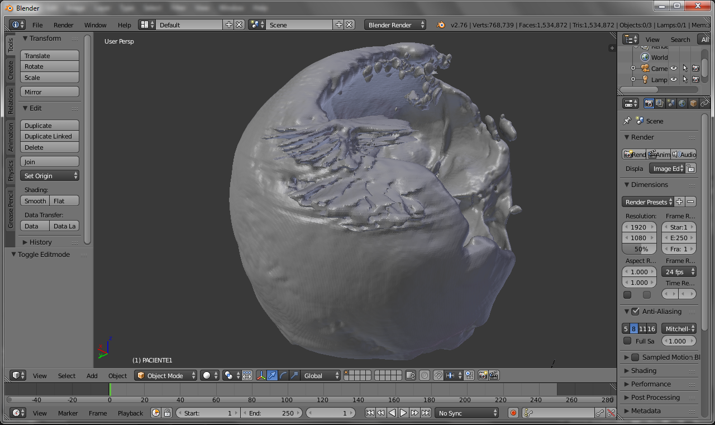Image resolution: width=715 pixels, height=425 pixels.
Task: Click the insert keyframe key icon
Action: click(600, 413)
